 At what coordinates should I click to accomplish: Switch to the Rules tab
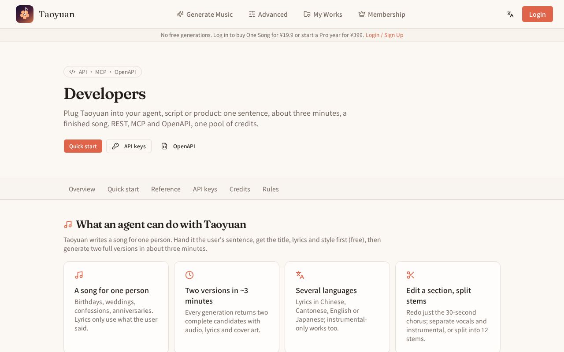pos(271,189)
